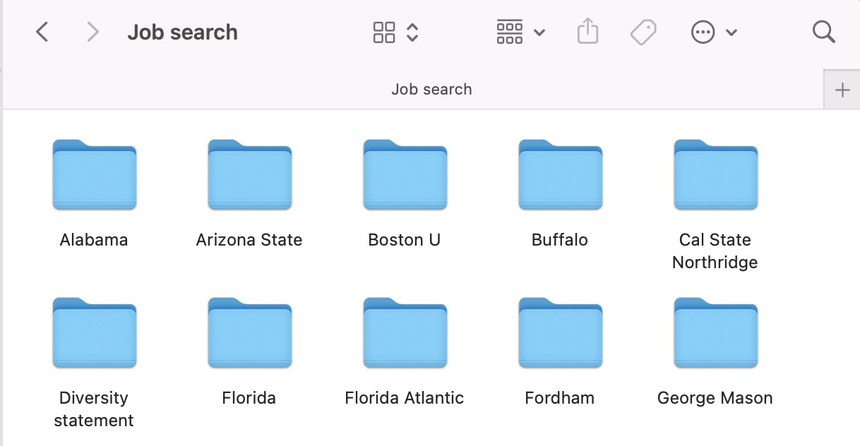Open the More actions ellipsis menu

pyautogui.click(x=703, y=32)
